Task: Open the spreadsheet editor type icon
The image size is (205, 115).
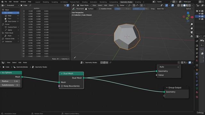Action: click(x=3, y=5)
